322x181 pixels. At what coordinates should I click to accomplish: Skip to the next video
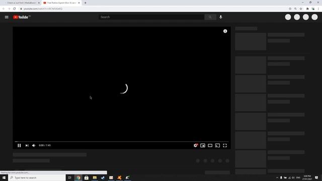click(x=27, y=145)
